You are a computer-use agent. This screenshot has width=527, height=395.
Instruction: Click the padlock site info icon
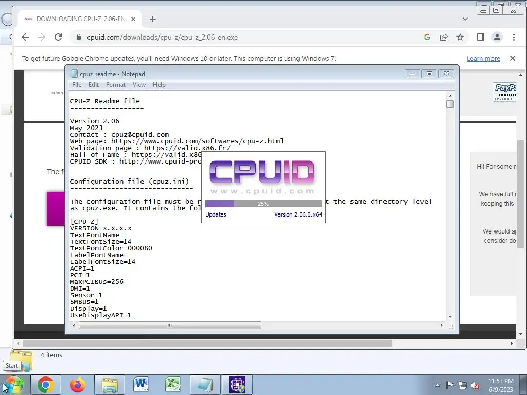tap(79, 37)
